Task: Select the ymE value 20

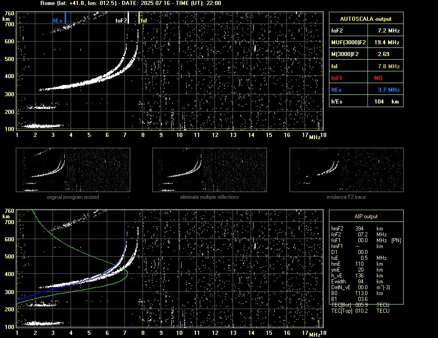Action: pyautogui.click(x=361, y=270)
